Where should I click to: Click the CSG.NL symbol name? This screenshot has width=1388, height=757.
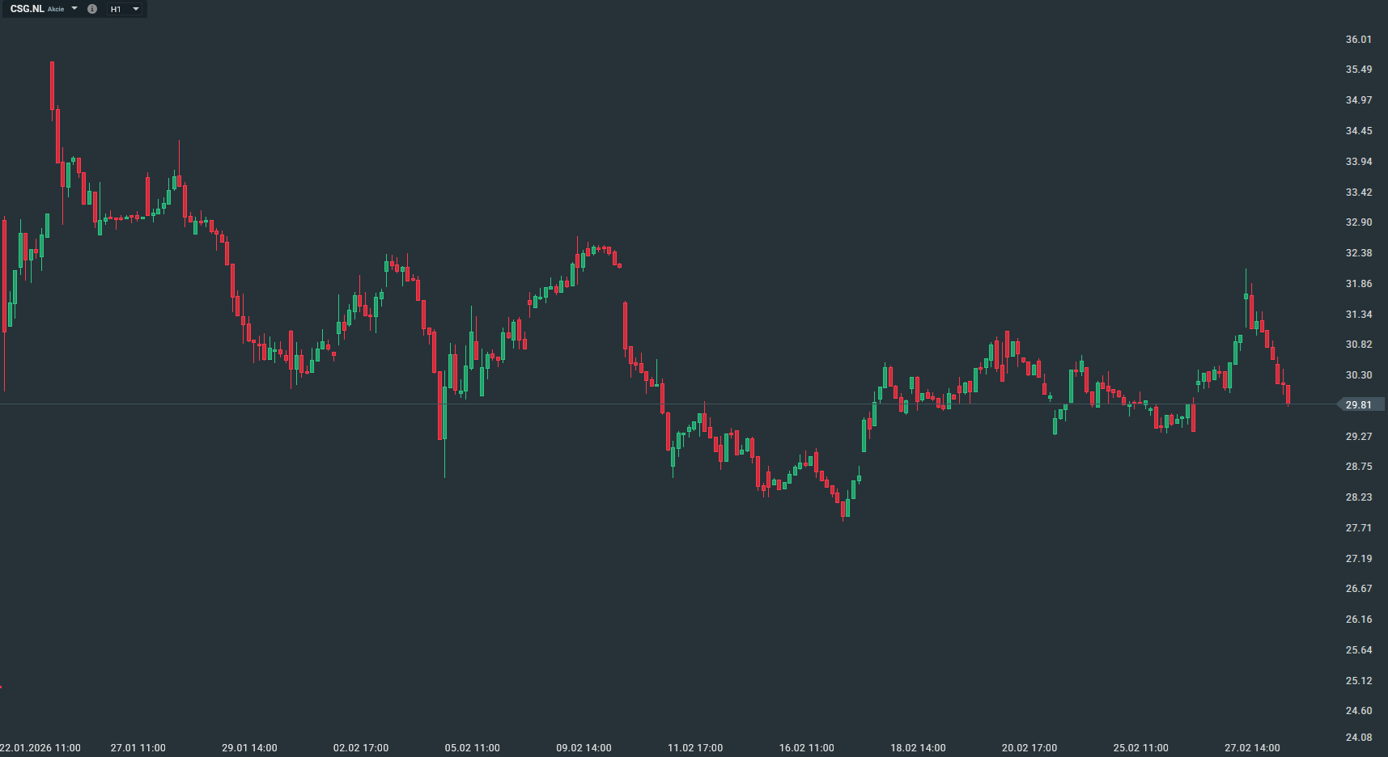pos(27,9)
